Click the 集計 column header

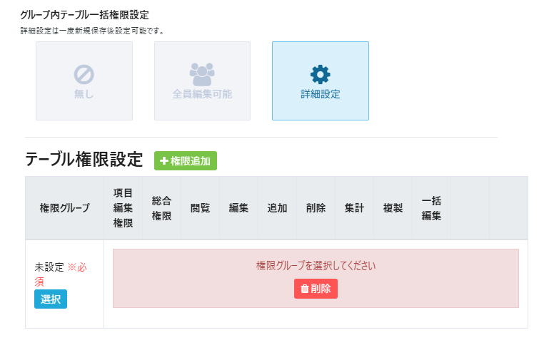coord(355,208)
